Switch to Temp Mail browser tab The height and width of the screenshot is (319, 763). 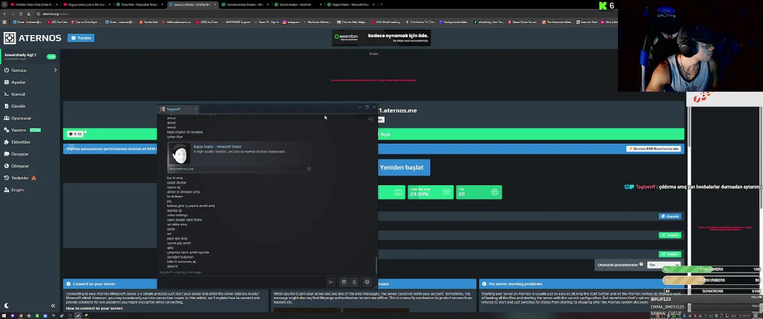coord(139,4)
